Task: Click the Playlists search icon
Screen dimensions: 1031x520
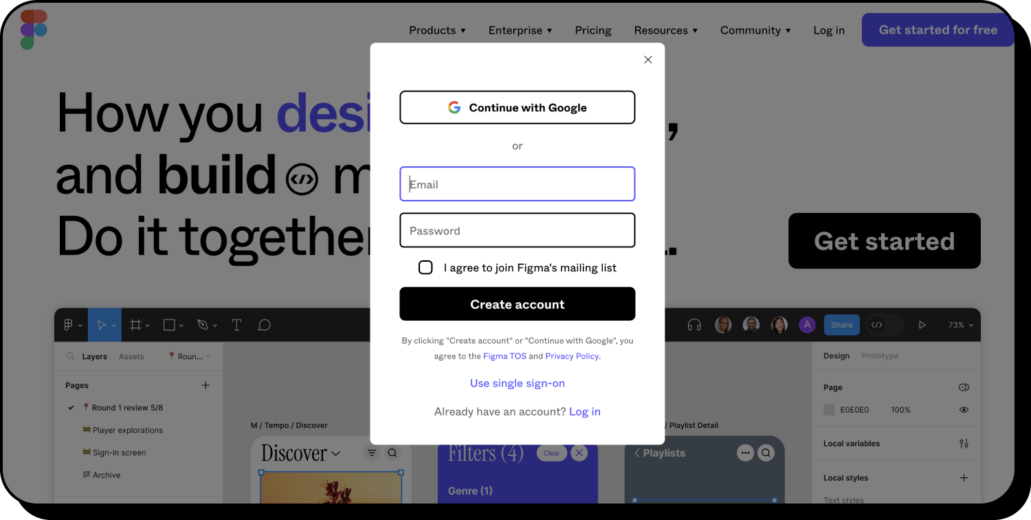Action: (766, 453)
